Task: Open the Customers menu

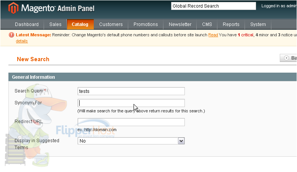Action: (x=111, y=24)
